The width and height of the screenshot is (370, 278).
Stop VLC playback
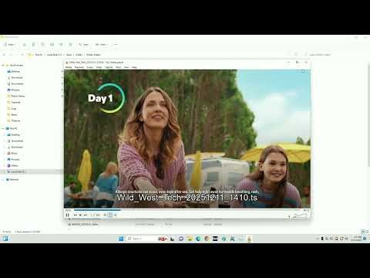coord(80,215)
